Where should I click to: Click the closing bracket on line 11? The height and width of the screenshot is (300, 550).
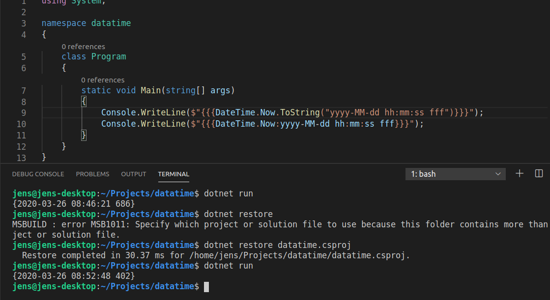pyautogui.click(x=84, y=135)
